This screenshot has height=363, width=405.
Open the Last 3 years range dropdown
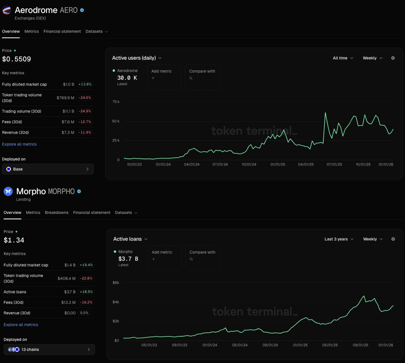[339, 239]
